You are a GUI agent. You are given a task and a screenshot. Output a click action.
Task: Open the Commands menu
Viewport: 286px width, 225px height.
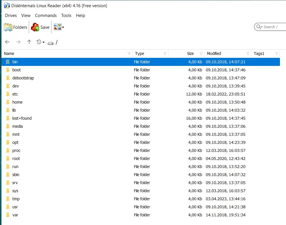tap(46, 16)
